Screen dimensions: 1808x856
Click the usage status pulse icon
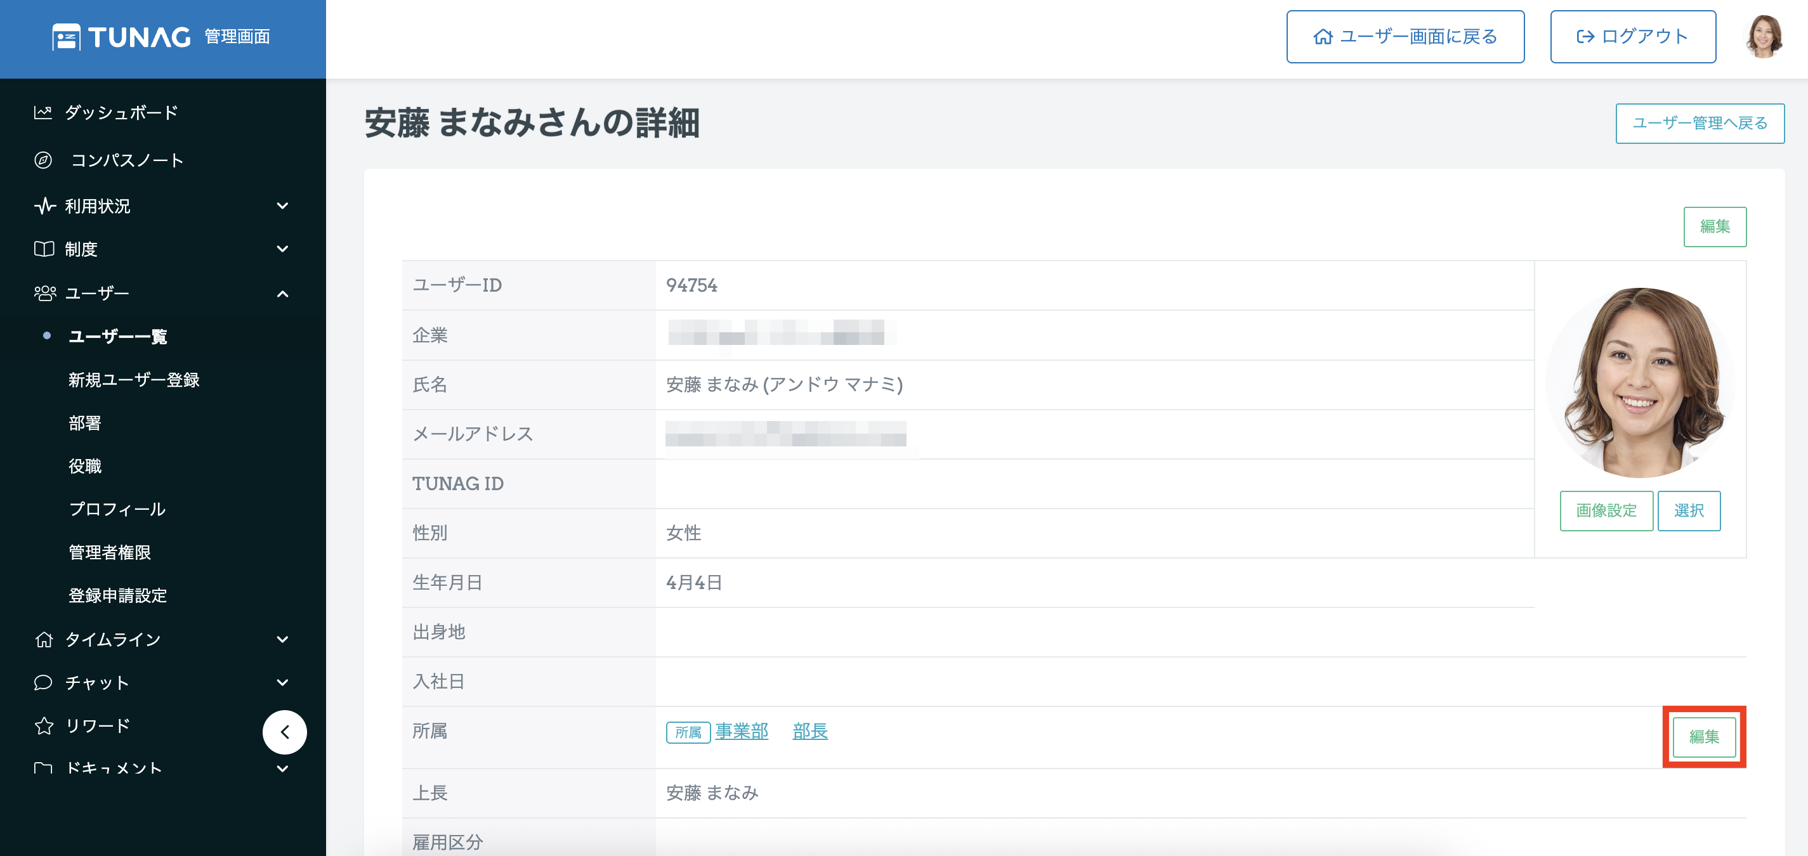44,206
